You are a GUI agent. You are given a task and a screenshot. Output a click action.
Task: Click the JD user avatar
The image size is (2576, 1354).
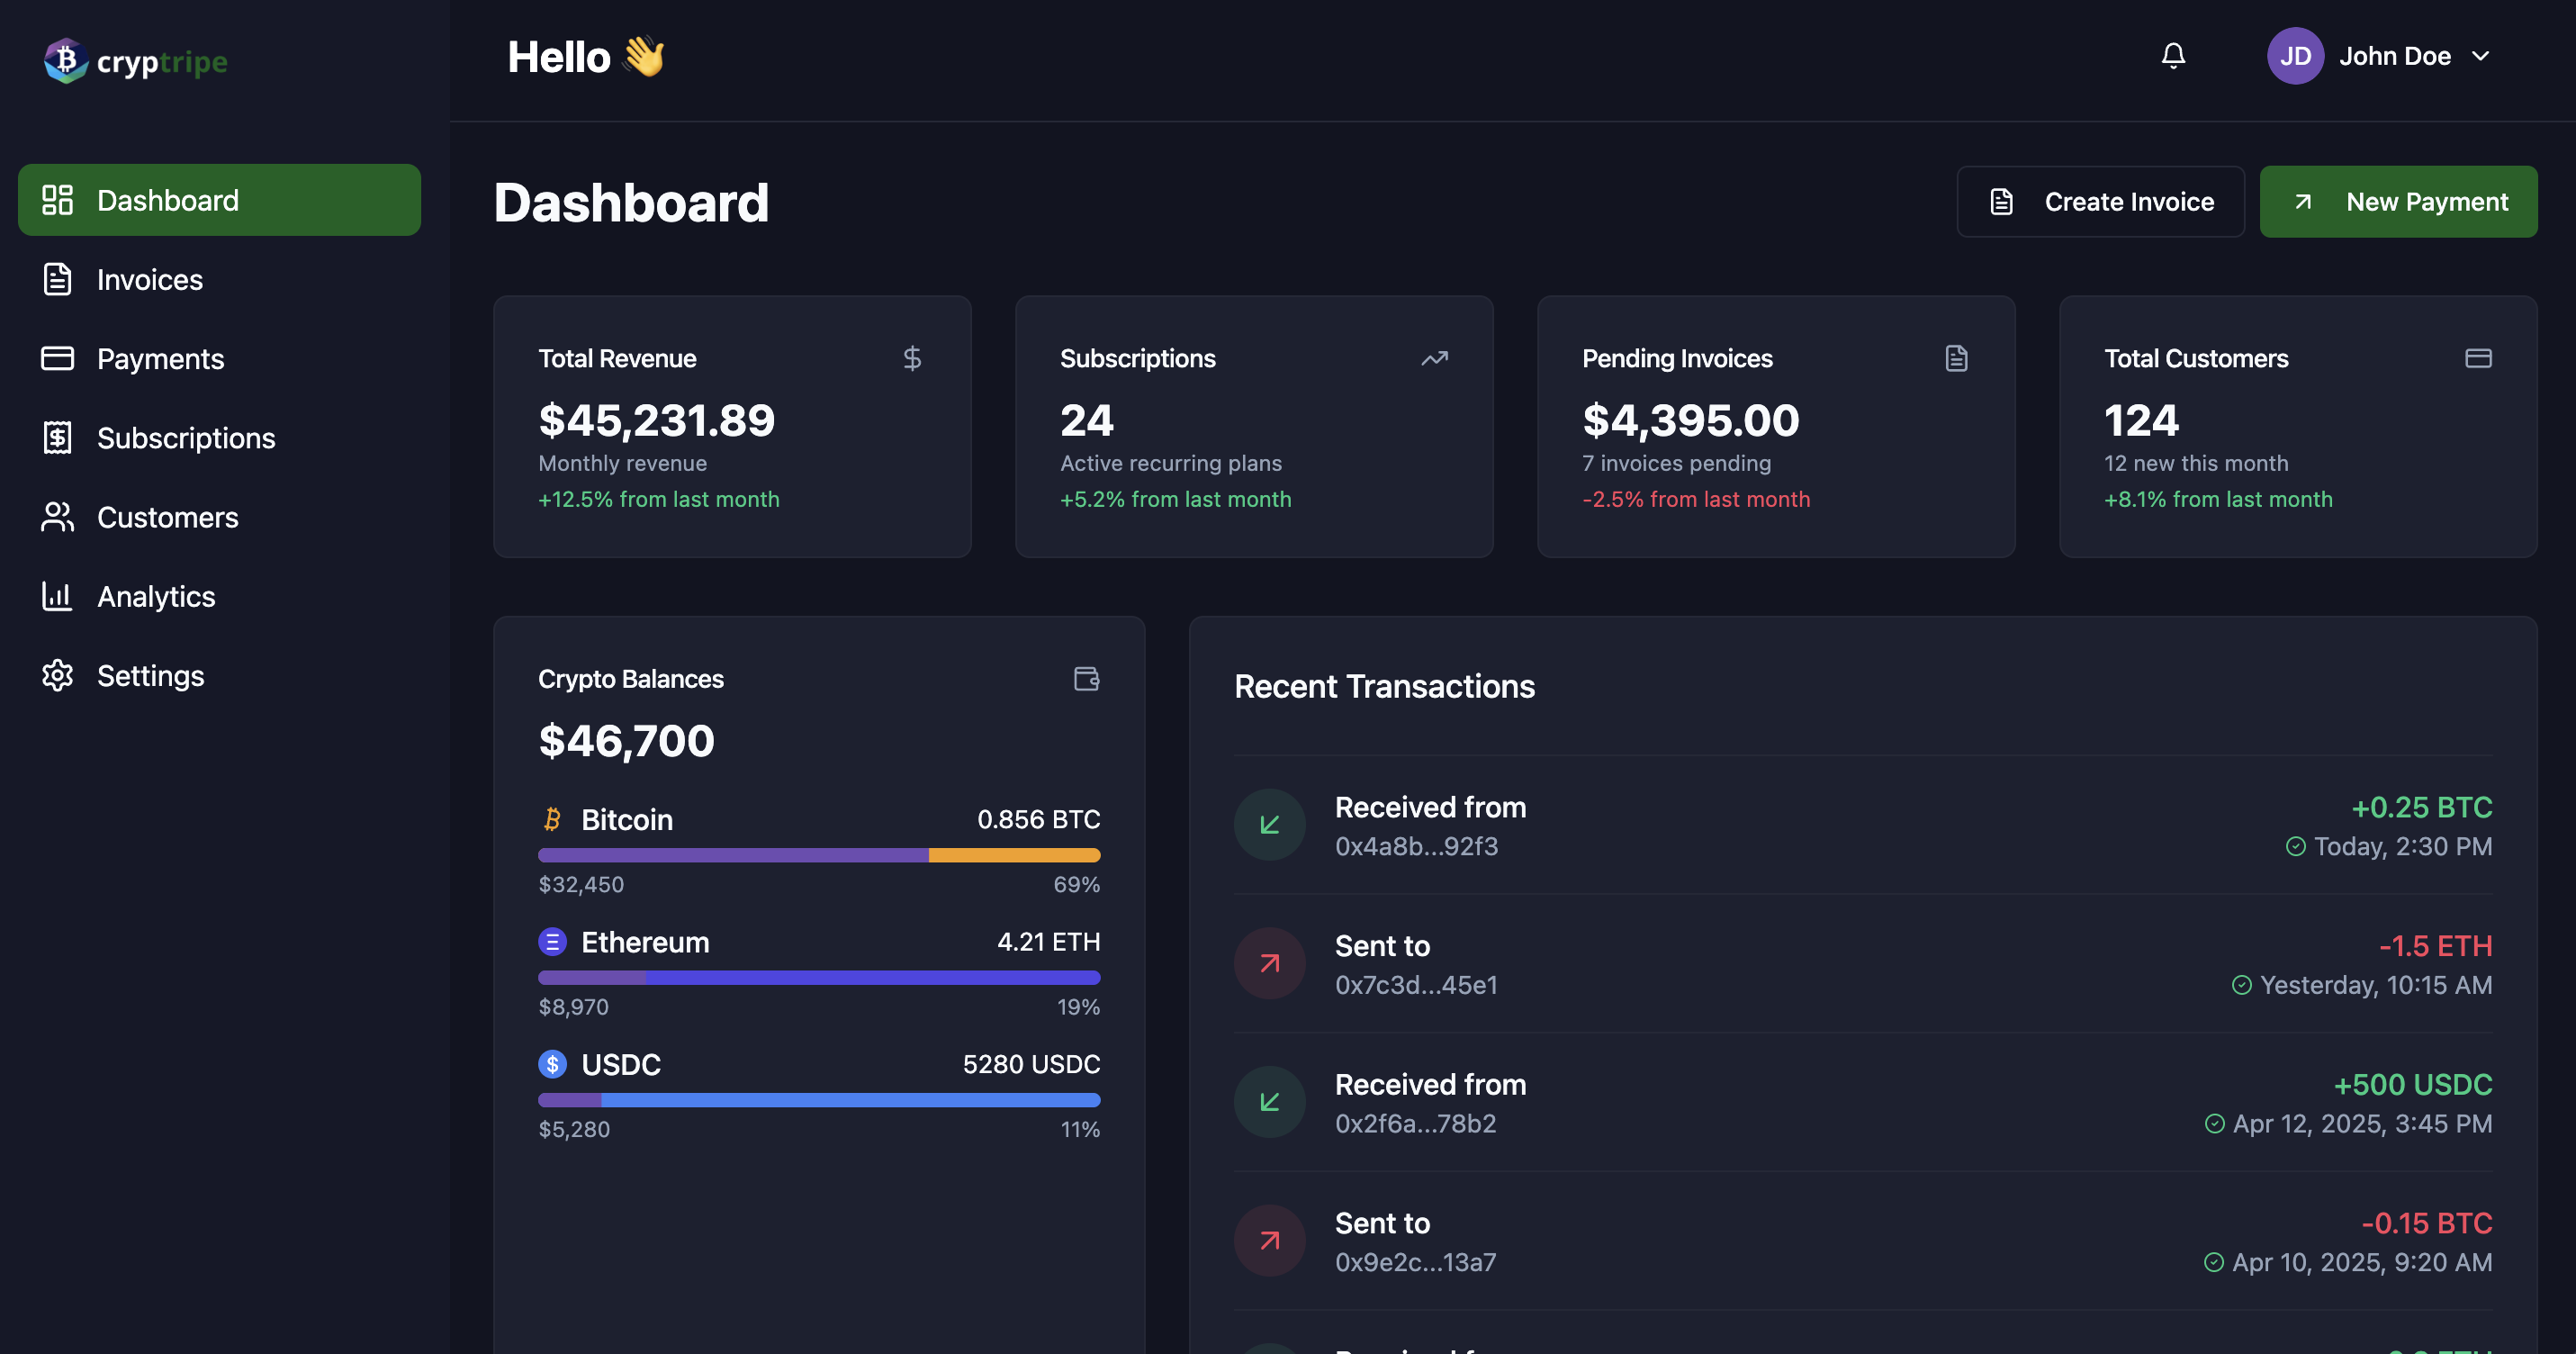pyautogui.click(x=2295, y=56)
